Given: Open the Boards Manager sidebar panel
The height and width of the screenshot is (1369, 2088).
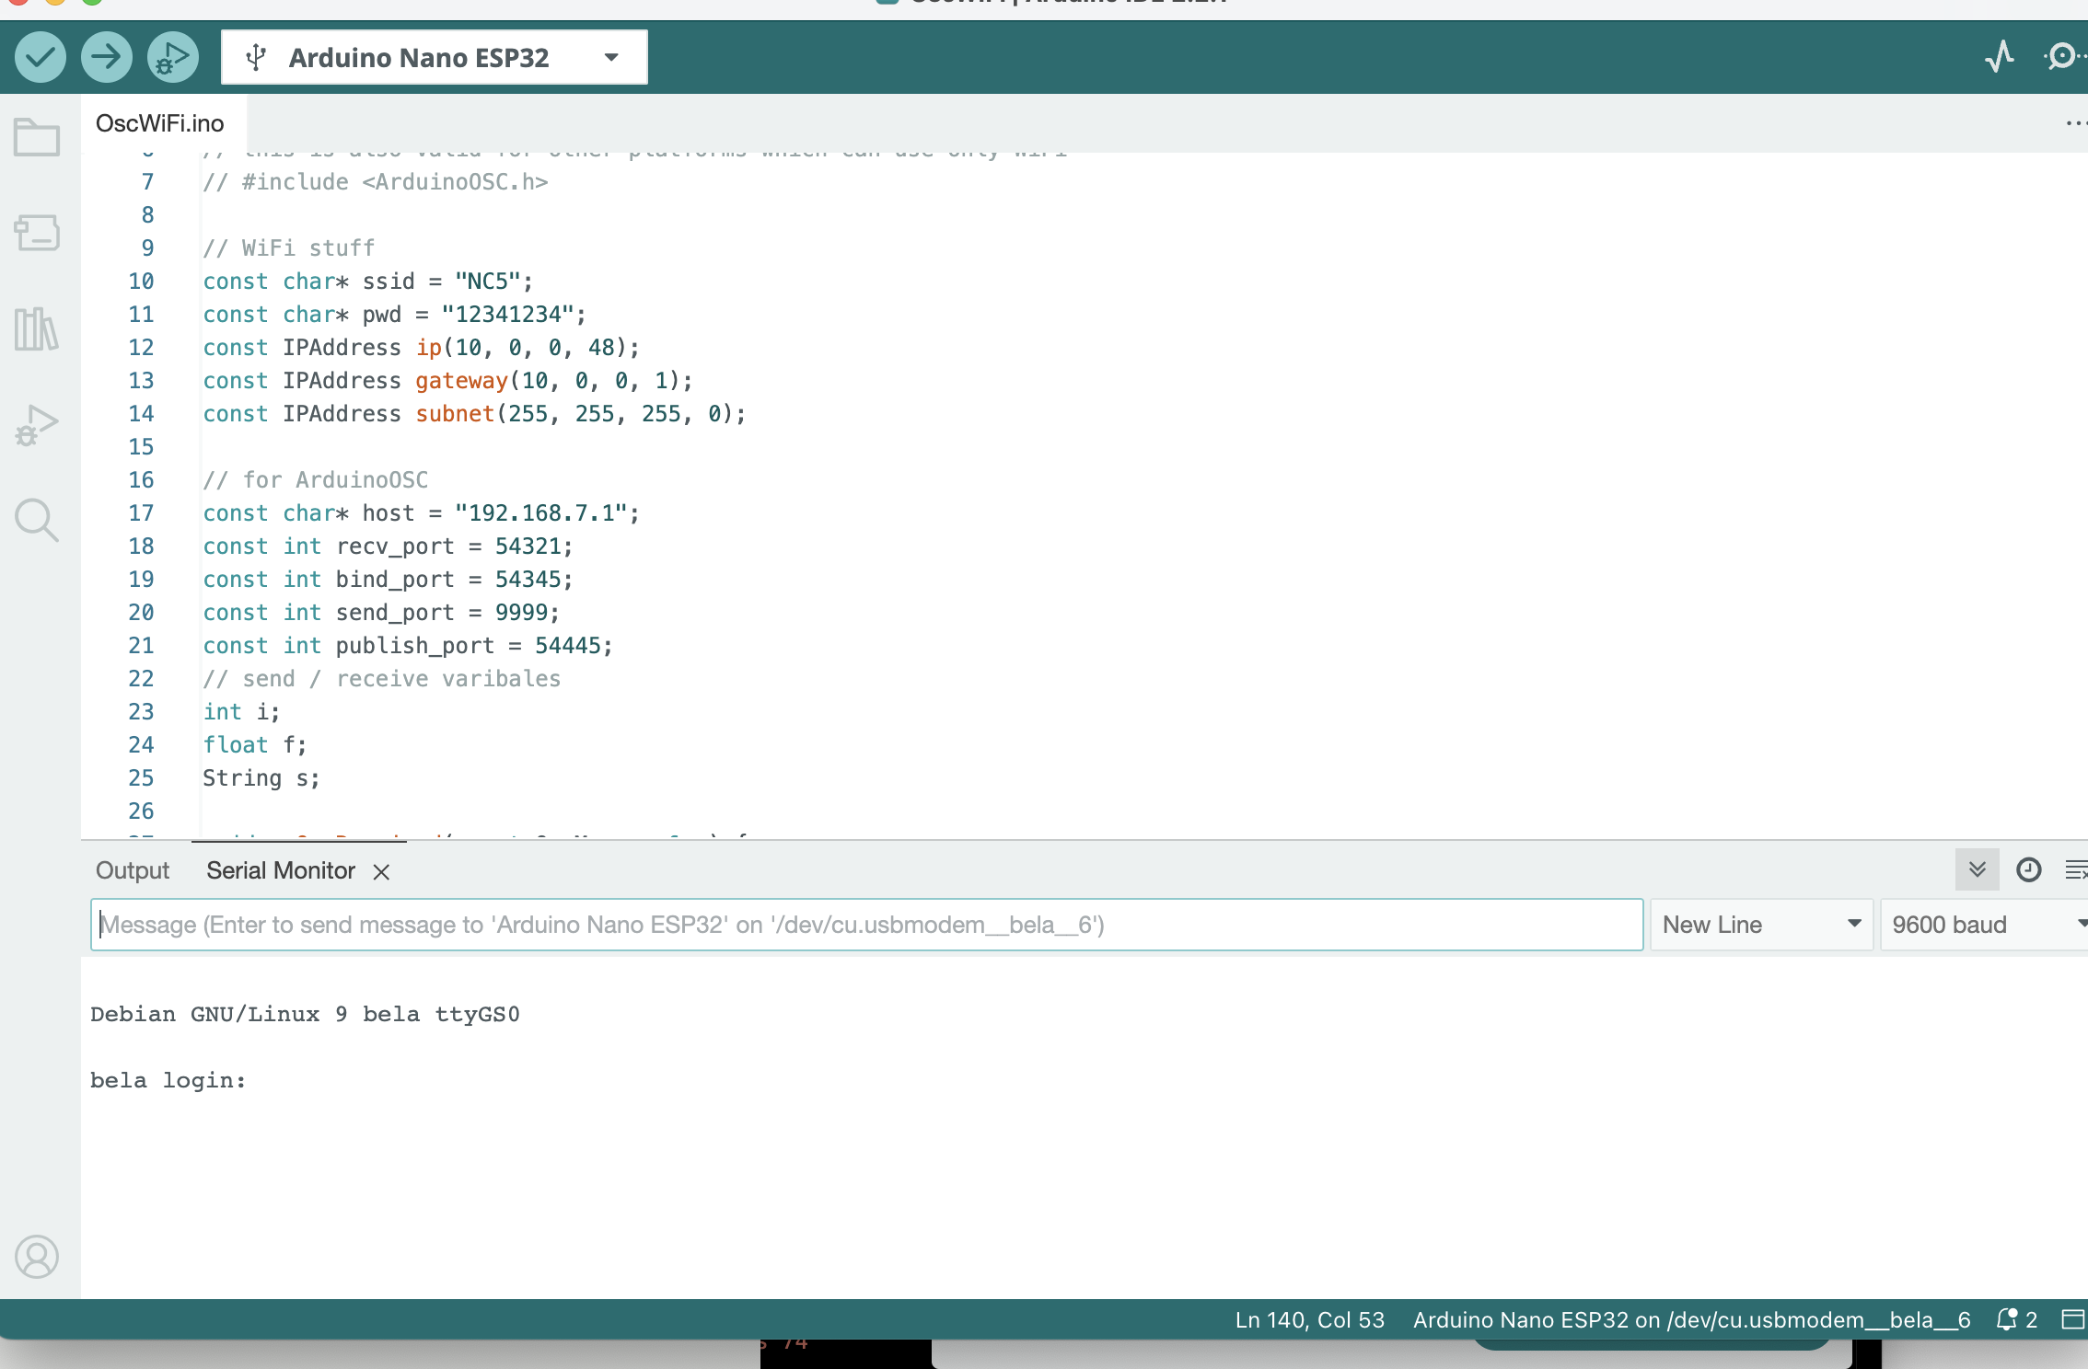Looking at the screenshot, I should 37,233.
